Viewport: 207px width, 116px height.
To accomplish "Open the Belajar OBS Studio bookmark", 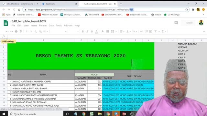I will point(137,15).
